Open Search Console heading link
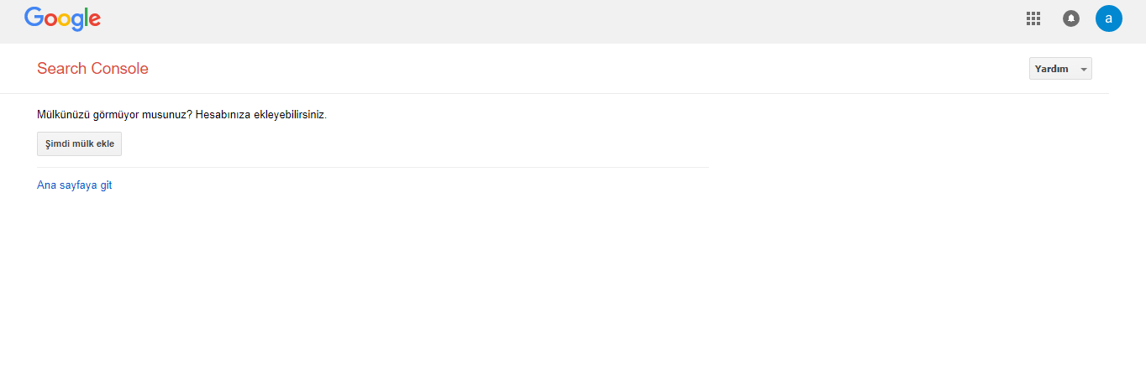The image size is (1146, 370). [92, 69]
